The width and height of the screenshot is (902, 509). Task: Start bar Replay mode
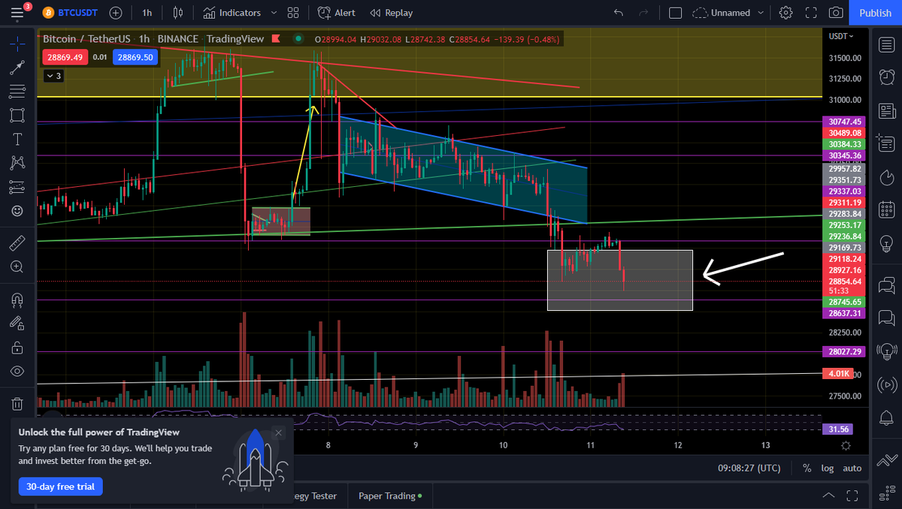pyautogui.click(x=391, y=12)
